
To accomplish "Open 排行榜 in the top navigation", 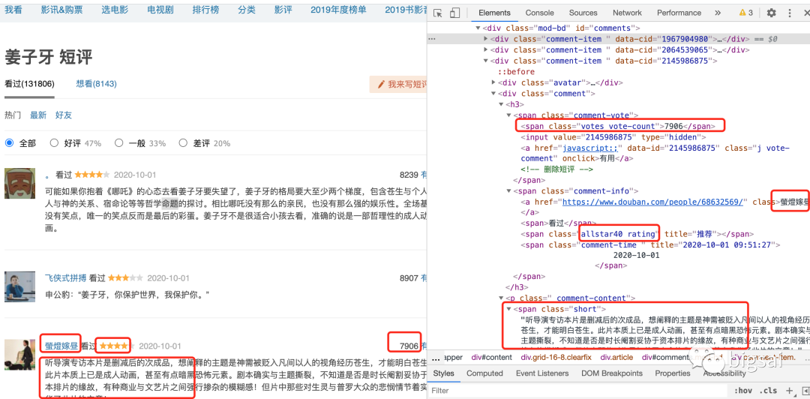I will 205,10.
